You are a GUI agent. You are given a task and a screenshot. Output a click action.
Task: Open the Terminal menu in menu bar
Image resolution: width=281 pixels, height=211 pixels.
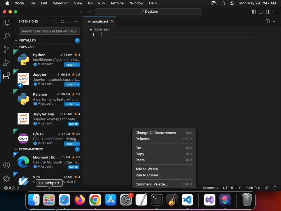(x=117, y=3)
